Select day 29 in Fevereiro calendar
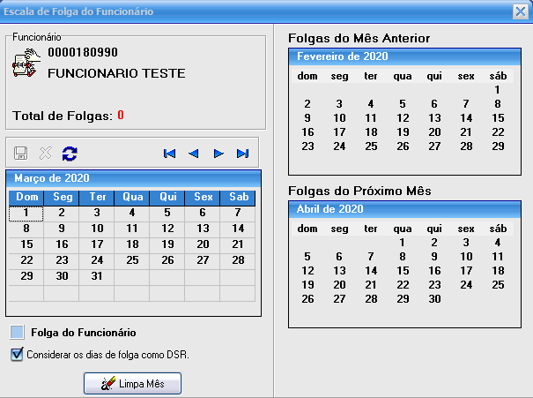This screenshot has width=533, height=398. [498, 146]
